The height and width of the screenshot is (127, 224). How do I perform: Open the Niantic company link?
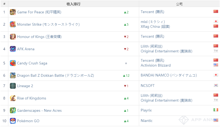click(x=147, y=121)
